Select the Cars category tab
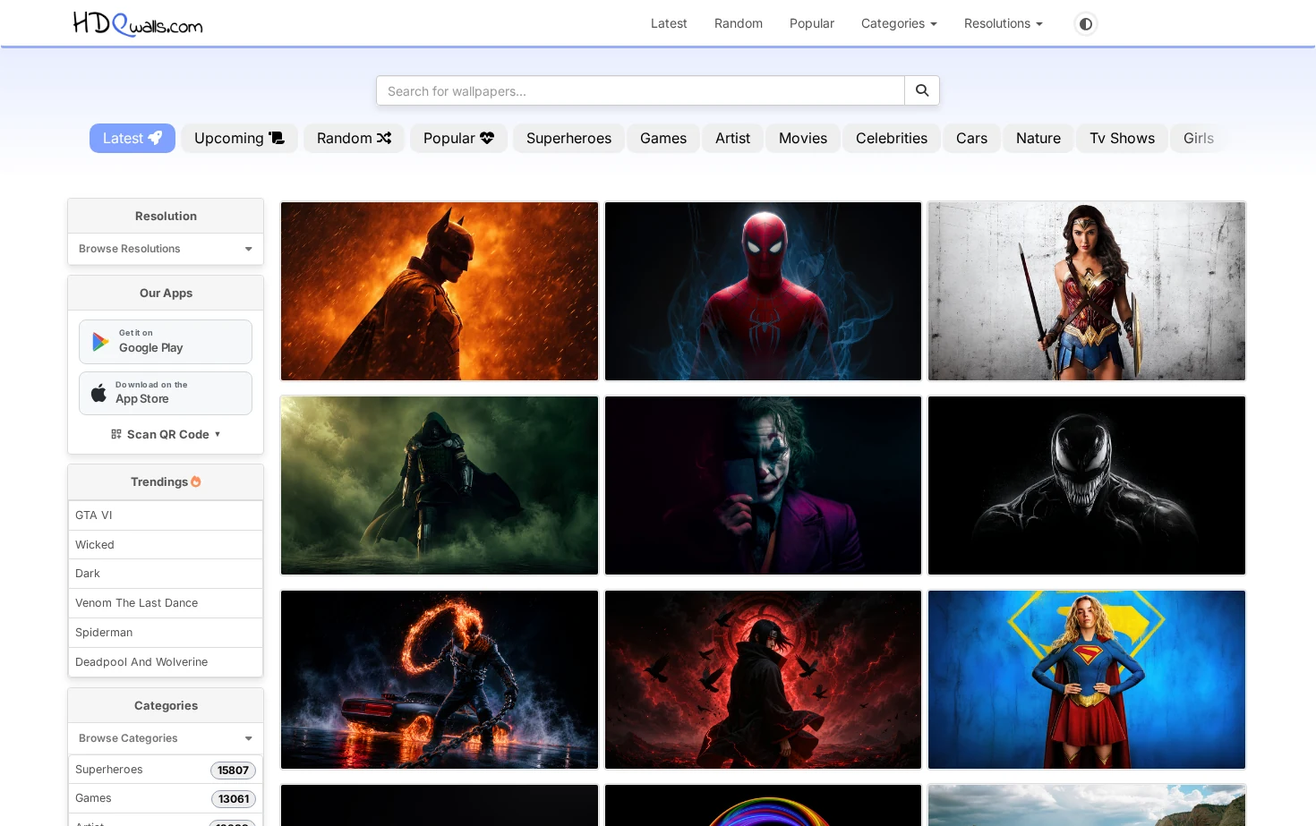This screenshot has width=1316, height=826. [x=971, y=138]
